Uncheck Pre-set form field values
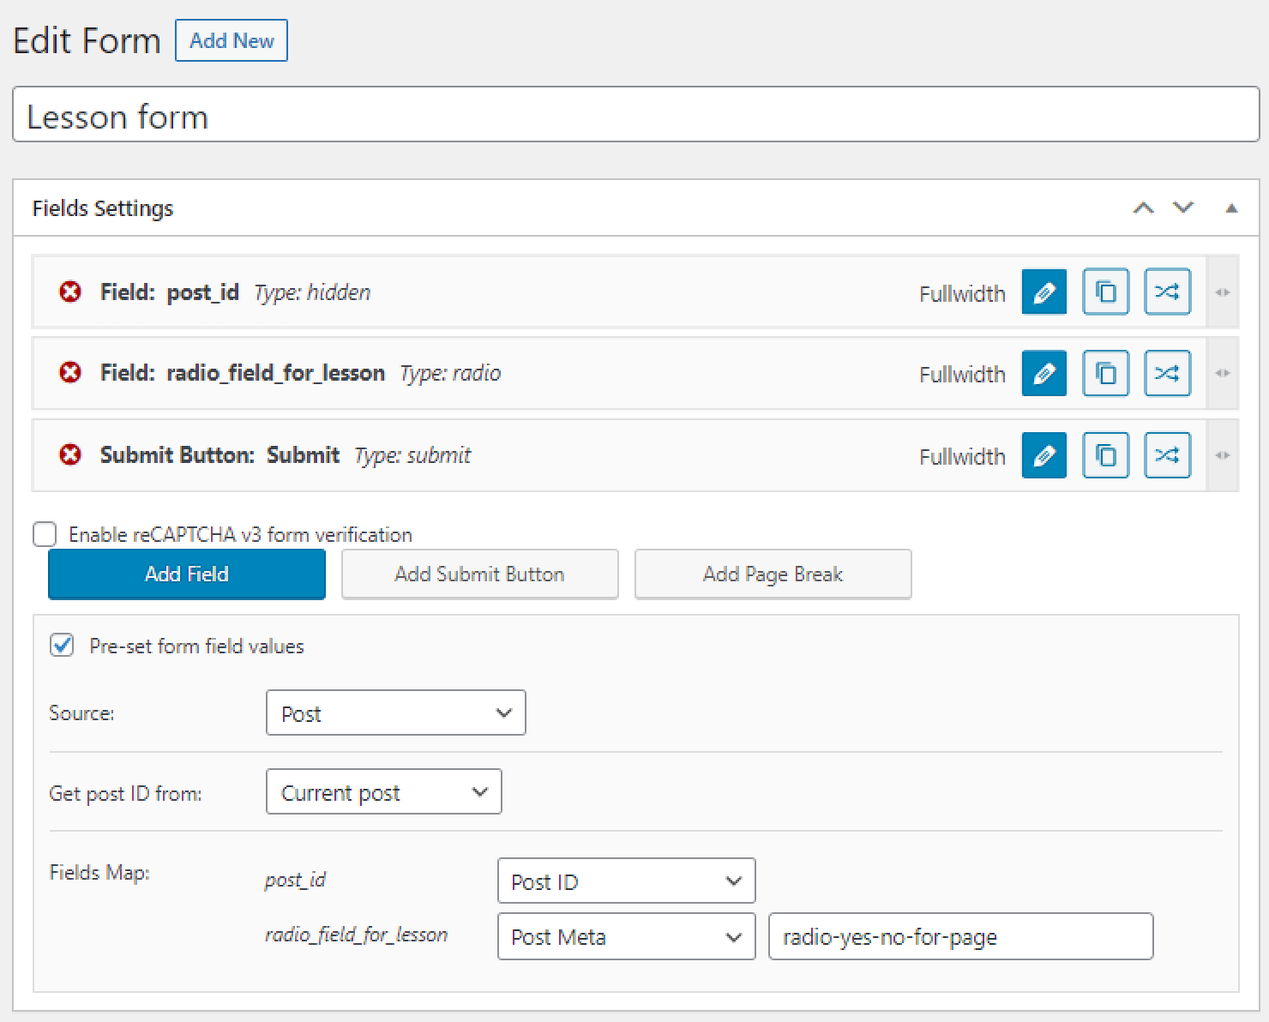Viewport: 1269px width, 1022px height. coord(62,645)
